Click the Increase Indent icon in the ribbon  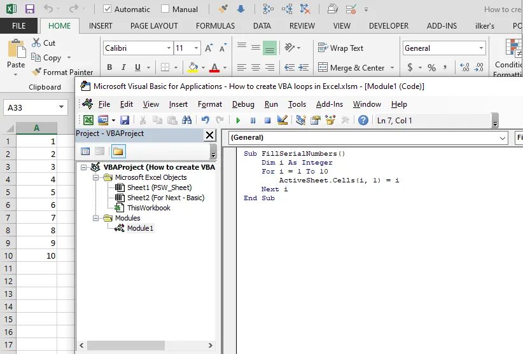(x=303, y=67)
